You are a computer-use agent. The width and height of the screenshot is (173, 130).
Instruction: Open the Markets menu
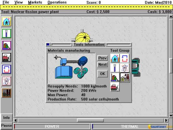[x=35, y=2]
